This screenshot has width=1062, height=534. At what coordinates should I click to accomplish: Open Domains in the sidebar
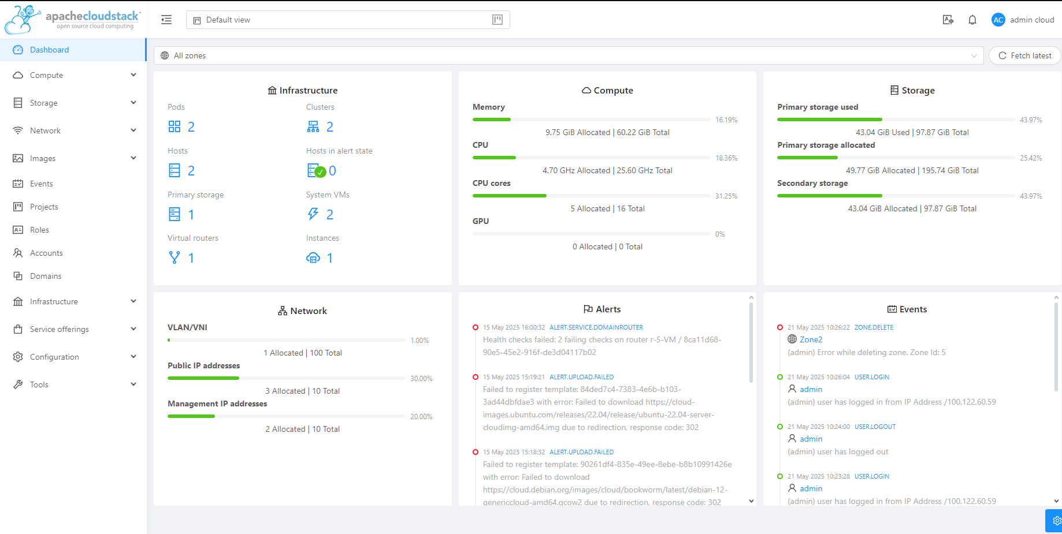[x=73, y=276]
